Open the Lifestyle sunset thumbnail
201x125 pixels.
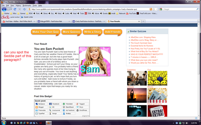click(137, 95)
